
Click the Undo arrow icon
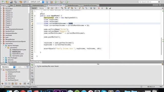pos(21,2)
